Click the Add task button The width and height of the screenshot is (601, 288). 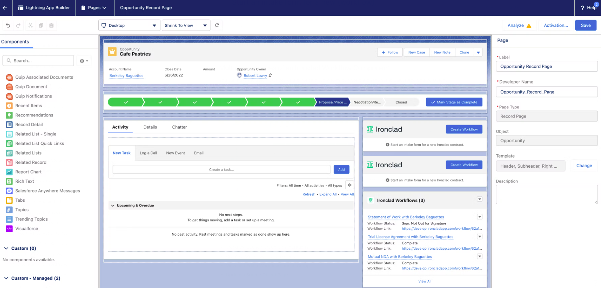341,170
